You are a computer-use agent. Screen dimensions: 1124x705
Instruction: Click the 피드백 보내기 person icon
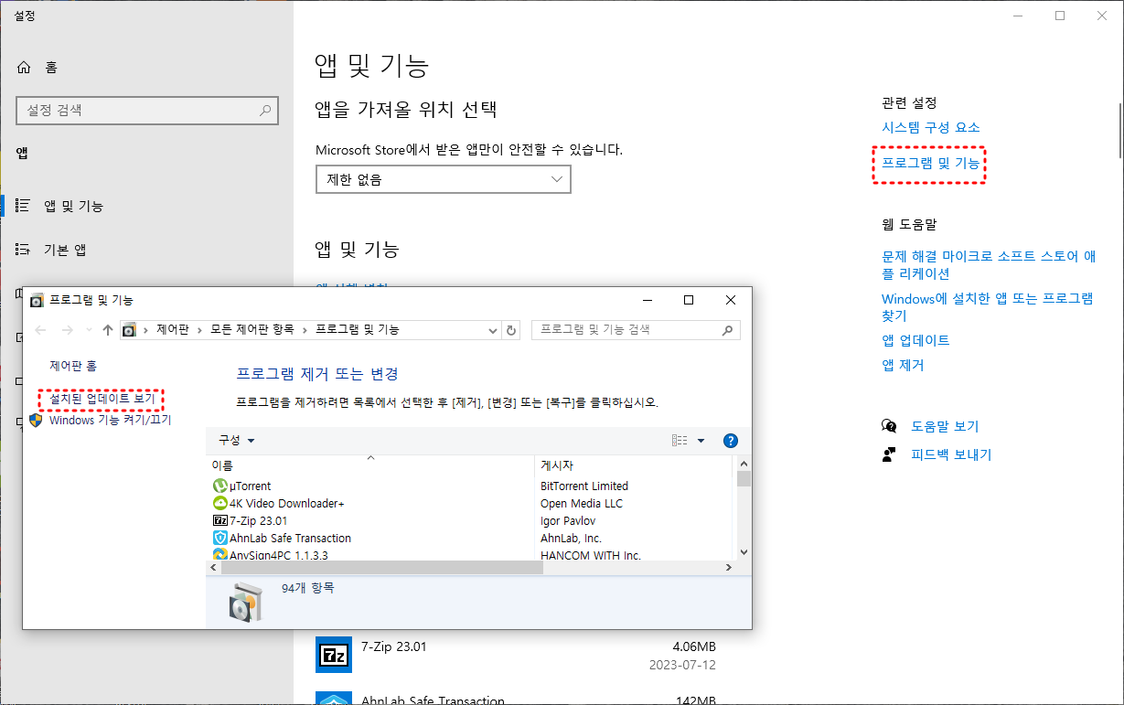(889, 454)
